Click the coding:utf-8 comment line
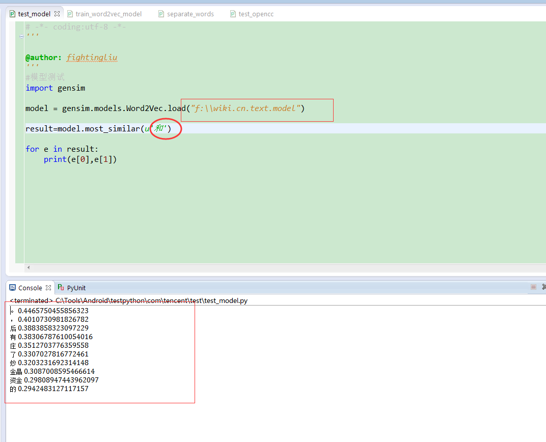The width and height of the screenshot is (546, 442). pos(75,27)
